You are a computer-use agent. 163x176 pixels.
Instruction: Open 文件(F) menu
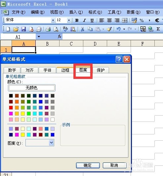click(x=19, y=12)
